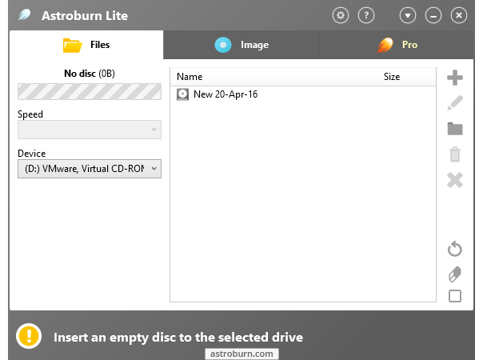483x360 pixels.
Task: Select the Files tab
Action: 86,45
